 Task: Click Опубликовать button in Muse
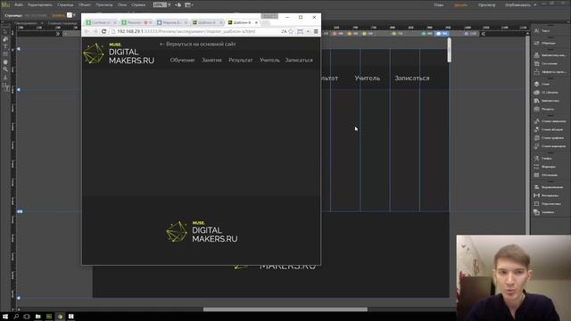(518, 4)
